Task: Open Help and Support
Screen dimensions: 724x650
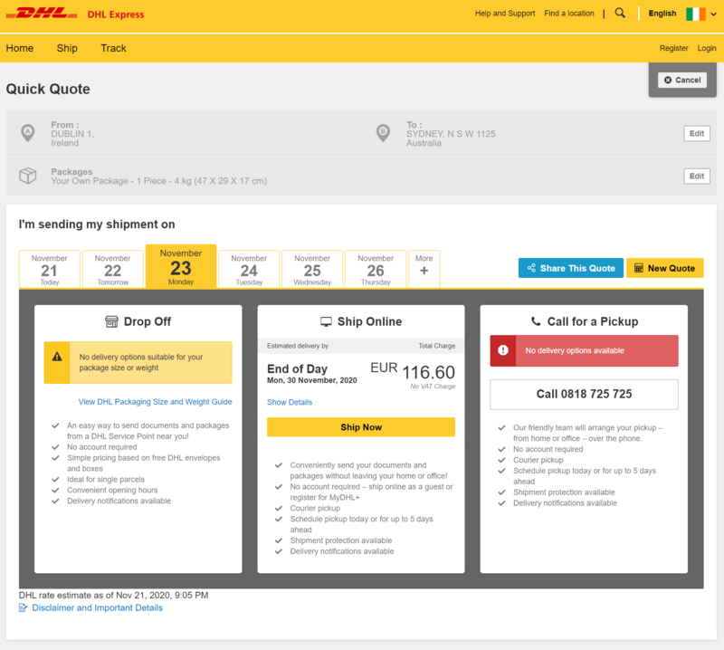Action: coord(505,14)
